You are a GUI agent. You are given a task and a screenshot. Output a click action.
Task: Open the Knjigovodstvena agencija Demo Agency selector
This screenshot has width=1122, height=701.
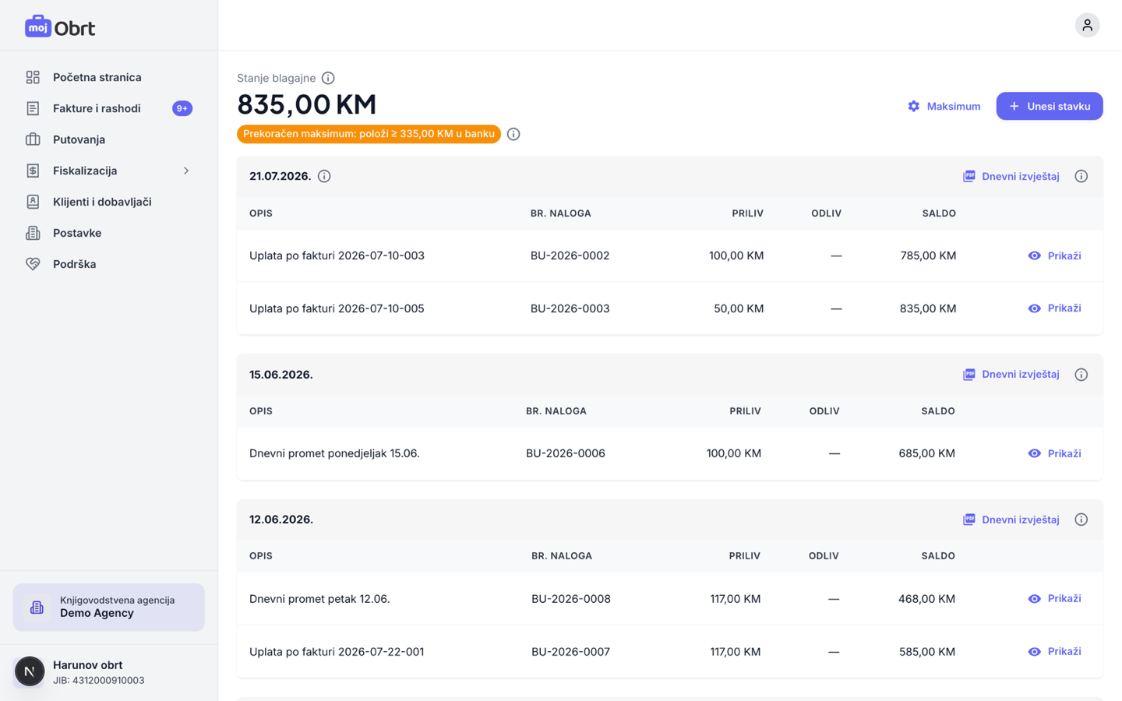pos(109,607)
